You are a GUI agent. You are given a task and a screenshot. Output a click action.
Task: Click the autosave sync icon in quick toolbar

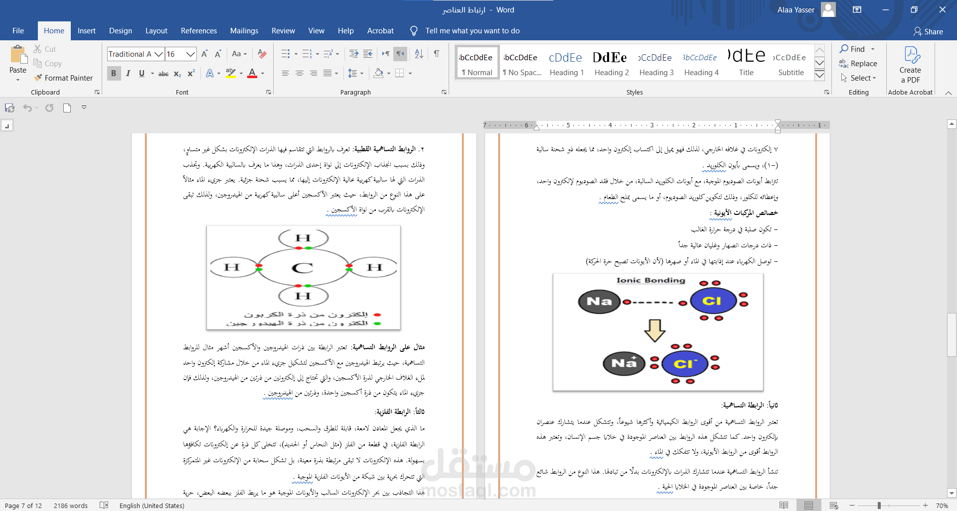9,108
